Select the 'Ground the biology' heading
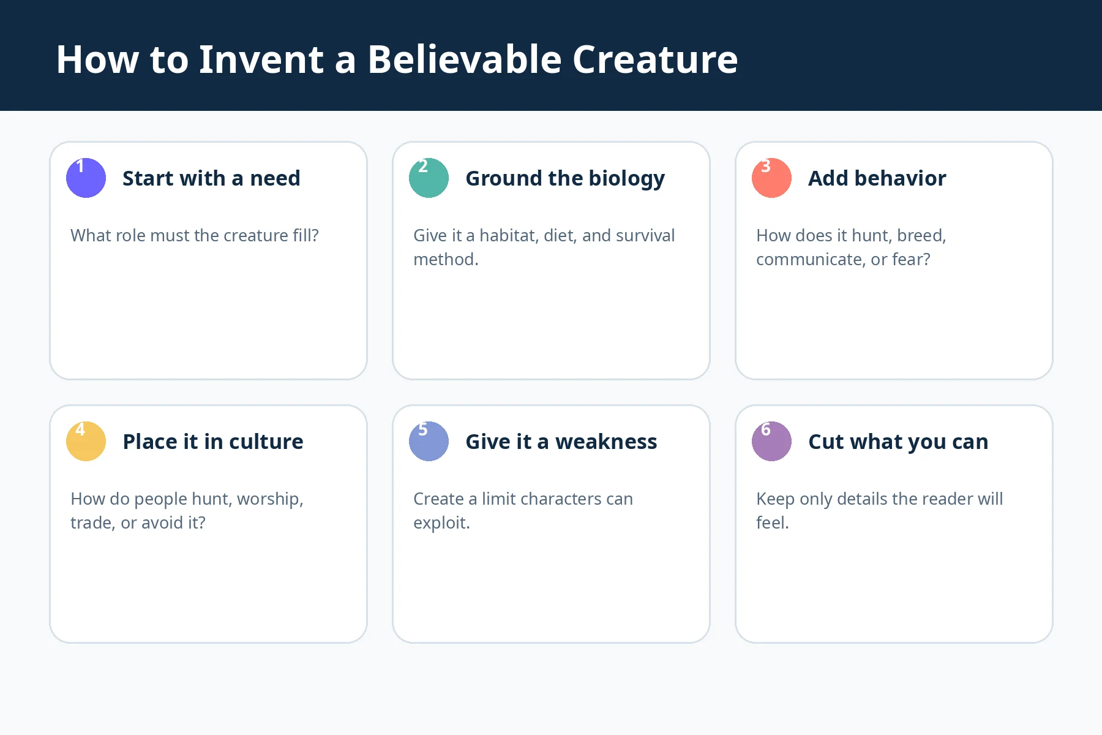This screenshot has width=1102, height=735. (x=565, y=178)
